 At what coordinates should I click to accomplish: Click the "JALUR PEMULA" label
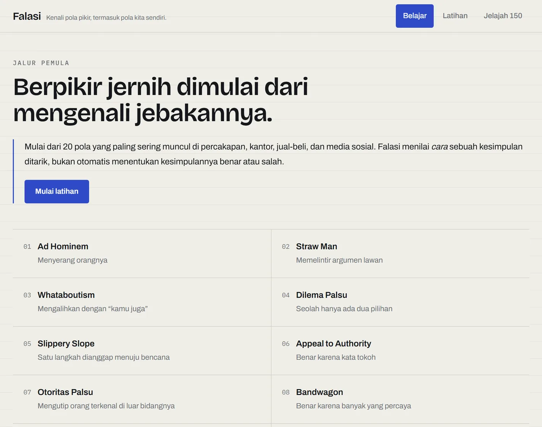tap(41, 63)
